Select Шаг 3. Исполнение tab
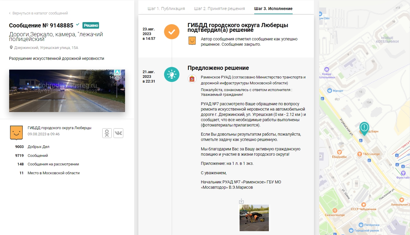 [x=273, y=9]
